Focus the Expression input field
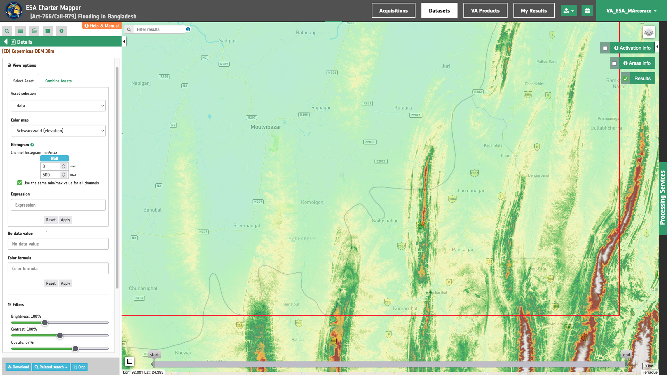The image size is (667, 375). pos(58,205)
